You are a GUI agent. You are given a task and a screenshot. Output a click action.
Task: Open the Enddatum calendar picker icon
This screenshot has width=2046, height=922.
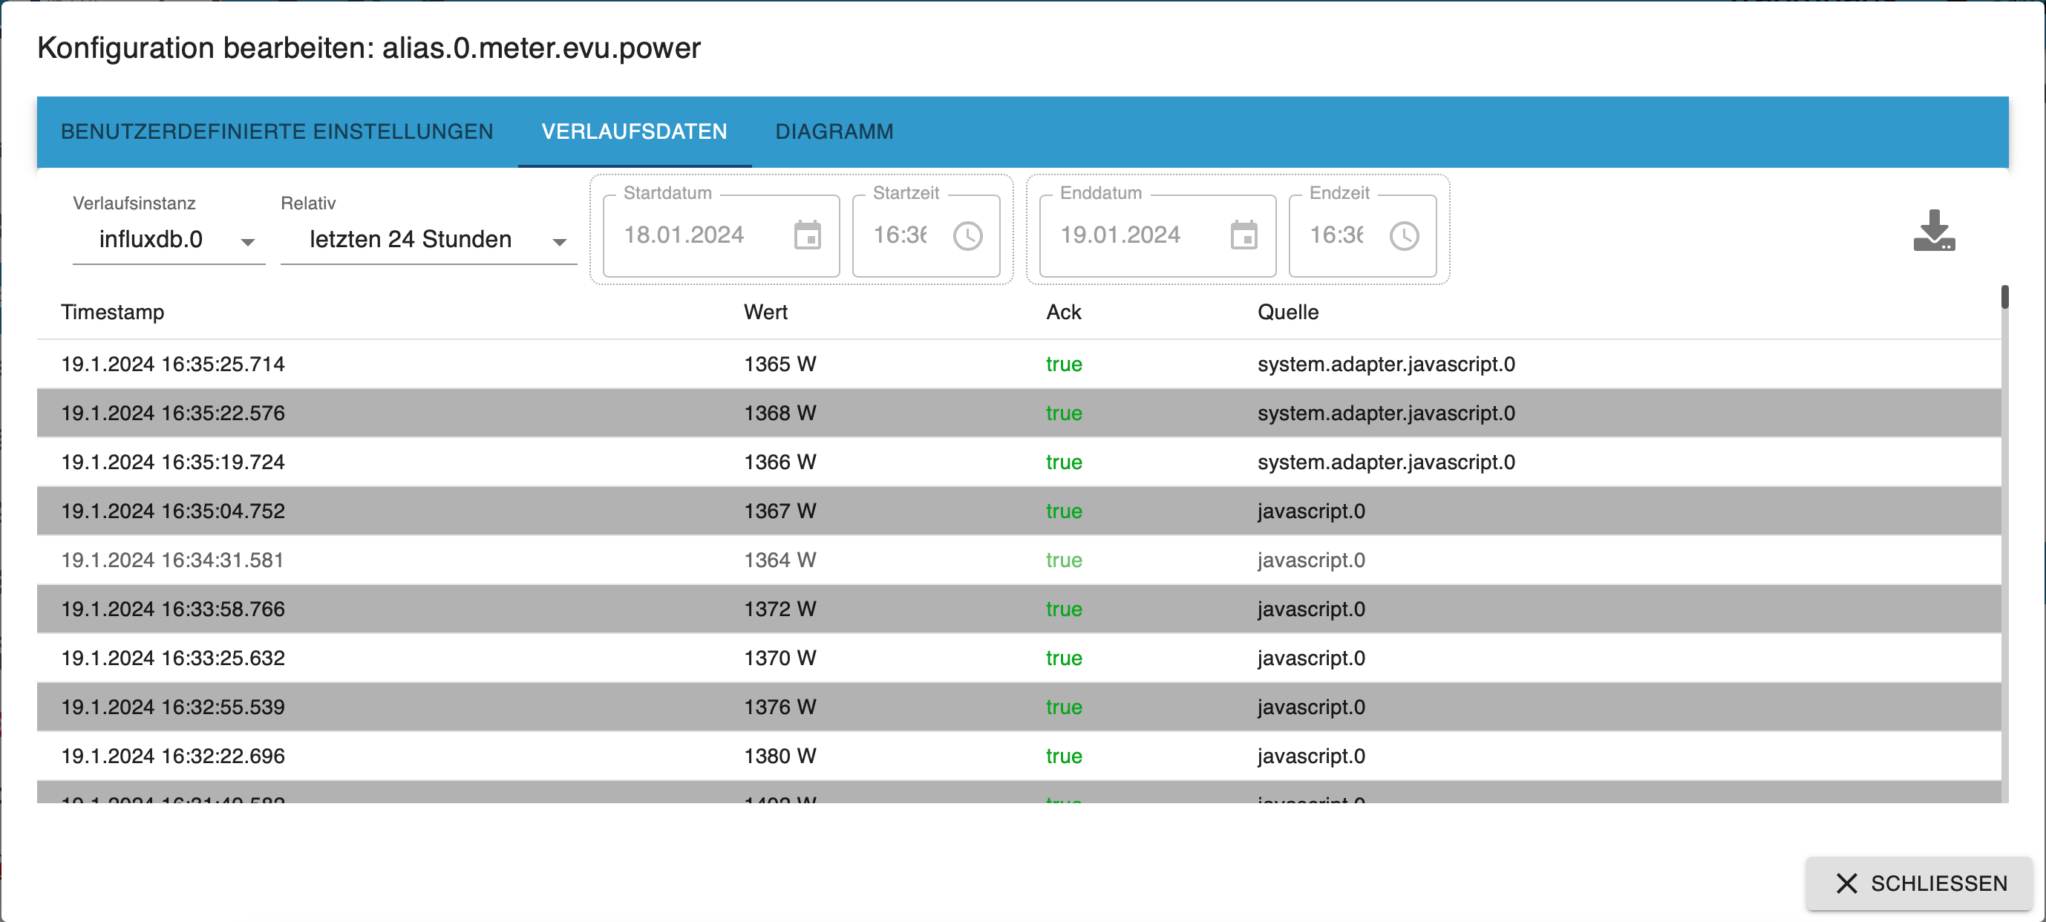(x=1243, y=235)
